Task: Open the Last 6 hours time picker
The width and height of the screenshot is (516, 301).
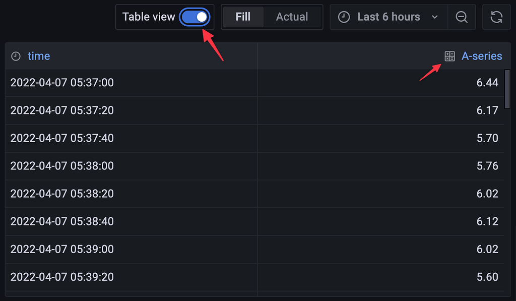Action: [x=388, y=17]
